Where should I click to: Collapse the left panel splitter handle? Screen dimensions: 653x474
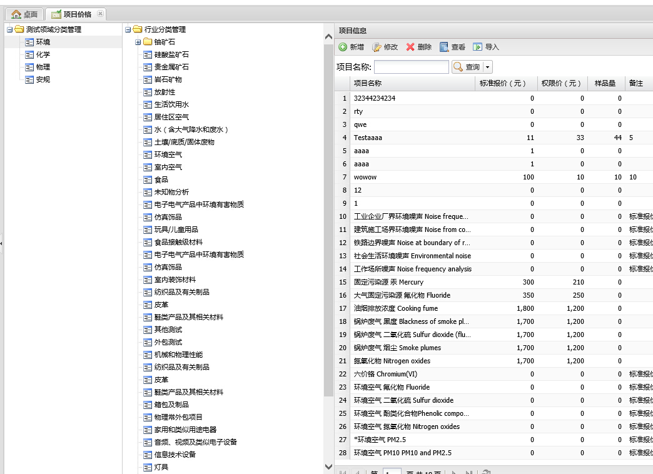click(x=1, y=243)
